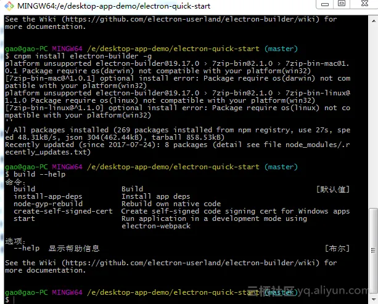
Task: Click the 'Recently updated (since 2017-07-24)' text
Action: pos(80,145)
